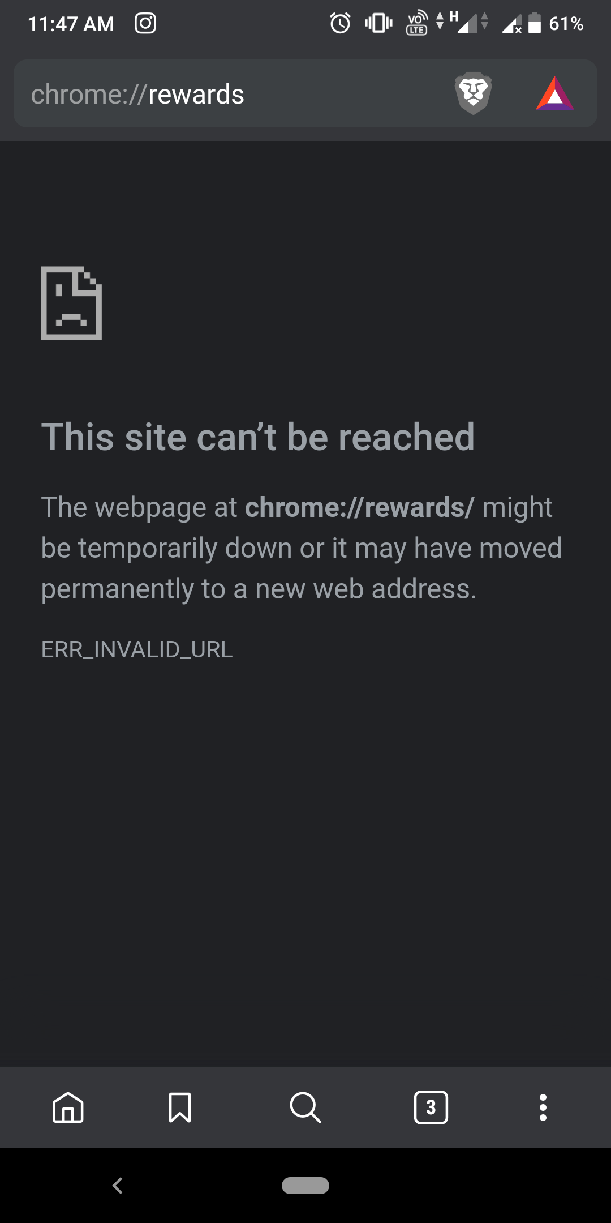This screenshot has width=611, height=1223.
Task: Tap the Brave Rewards triangle icon
Action: coord(554,94)
